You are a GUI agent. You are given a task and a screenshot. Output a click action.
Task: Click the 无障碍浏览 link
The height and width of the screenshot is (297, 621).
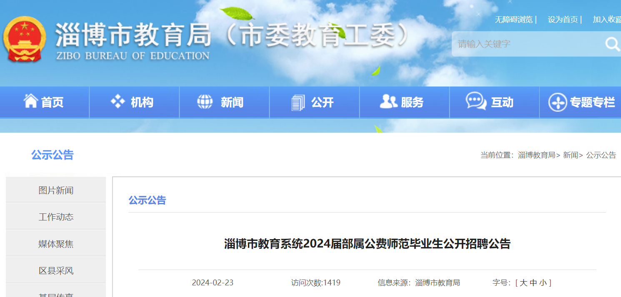click(x=513, y=20)
